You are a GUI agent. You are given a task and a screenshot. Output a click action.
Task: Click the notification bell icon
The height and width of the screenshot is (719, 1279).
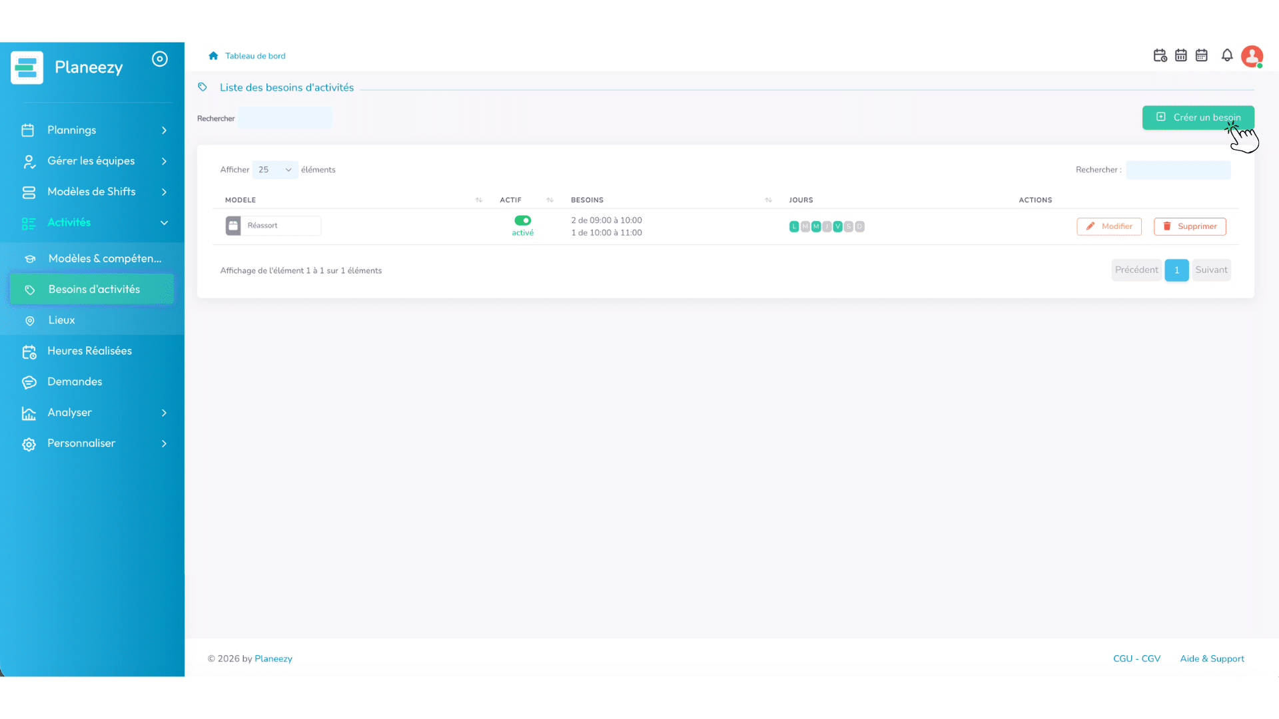pyautogui.click(x=1227, y=56)
